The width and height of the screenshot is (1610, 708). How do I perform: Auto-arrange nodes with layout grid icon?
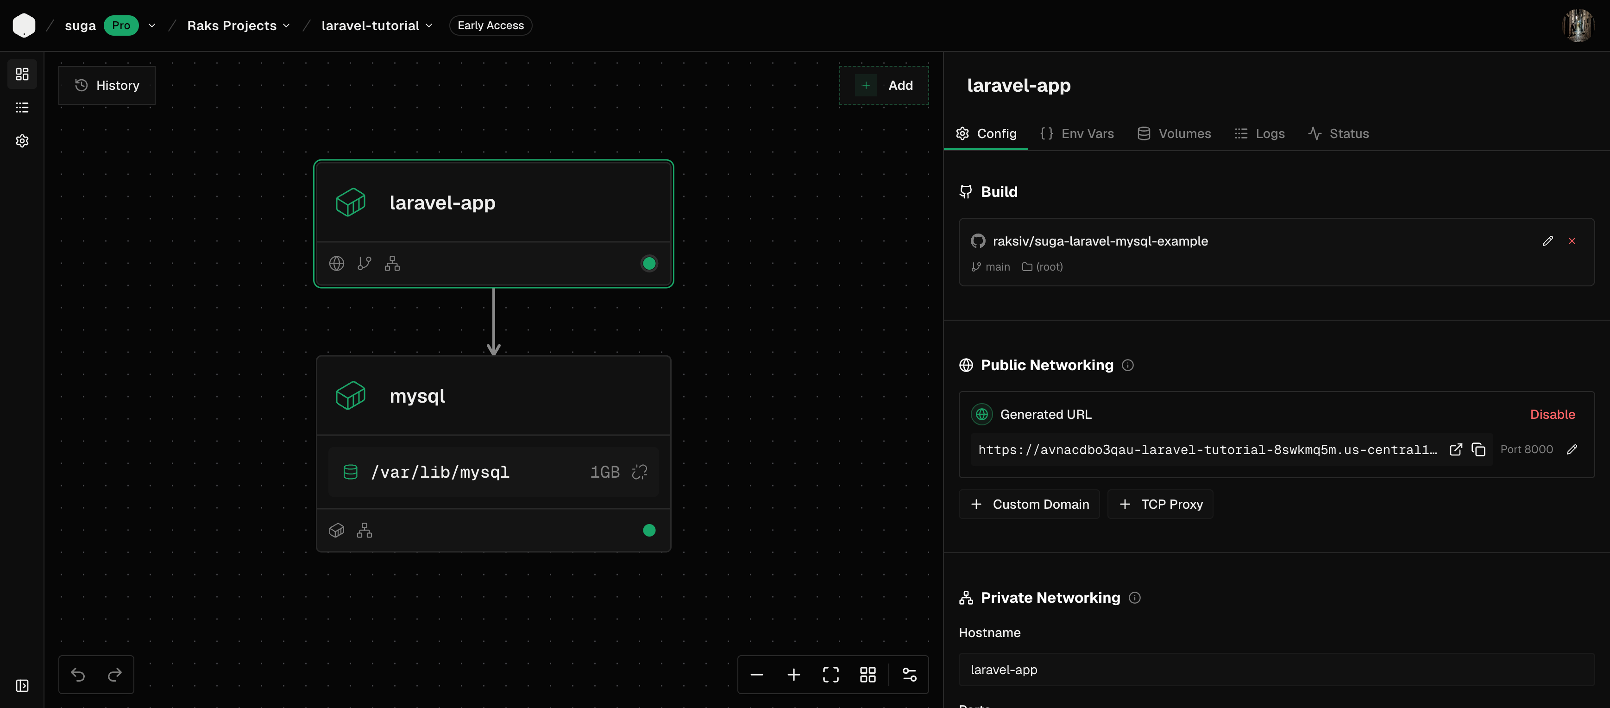point(868,675)
